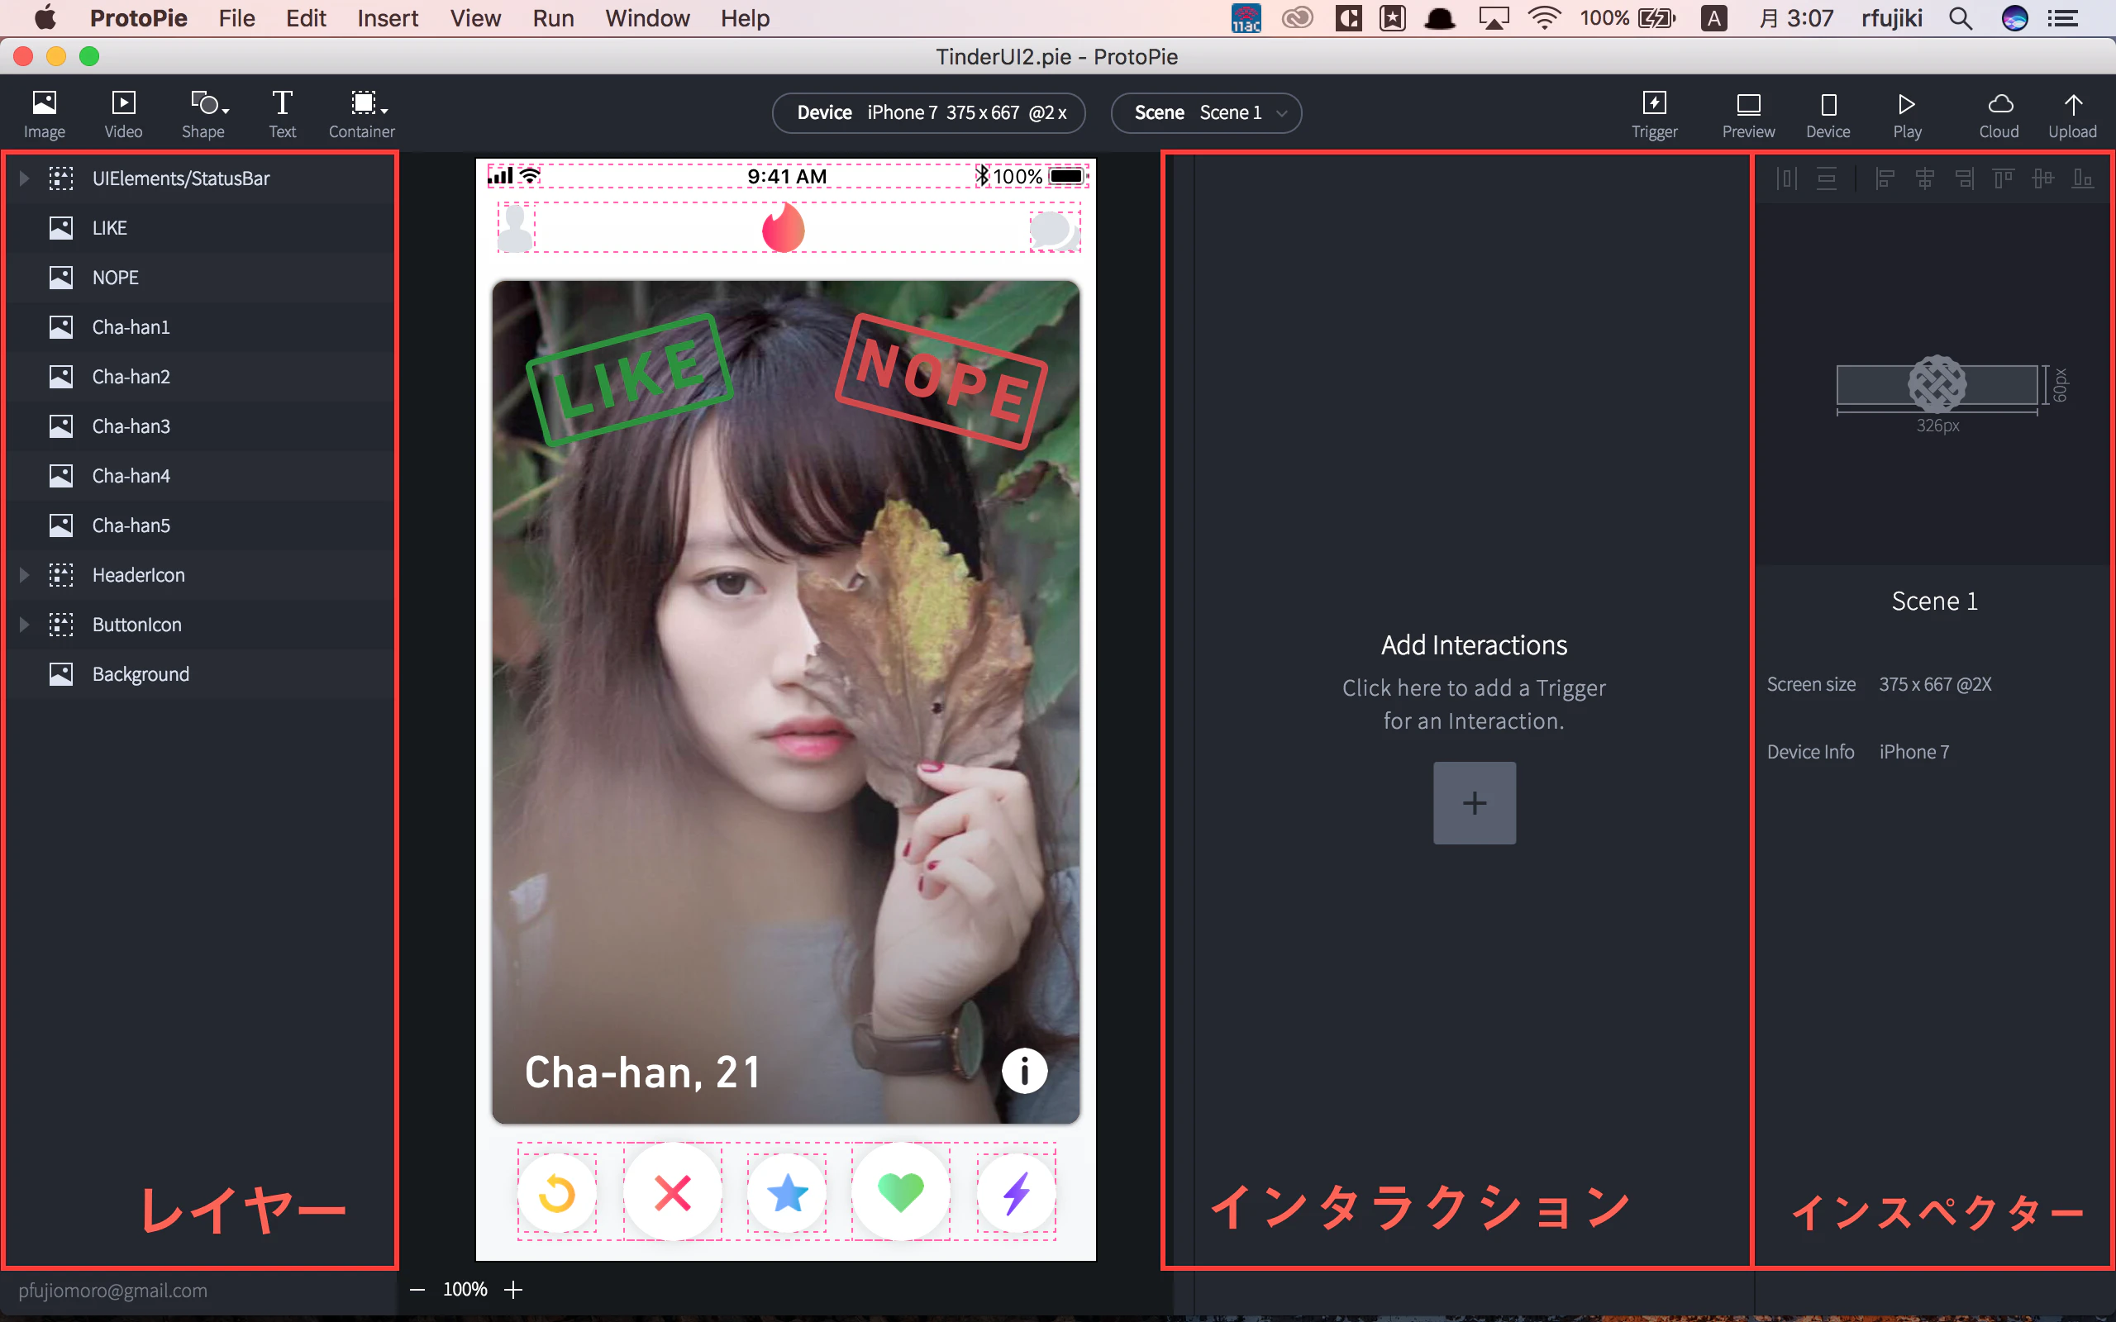The image size is (2116, 1322).
Task: Select the LIKE image layer
Action: pyautogui.click(x=201, y=228)
